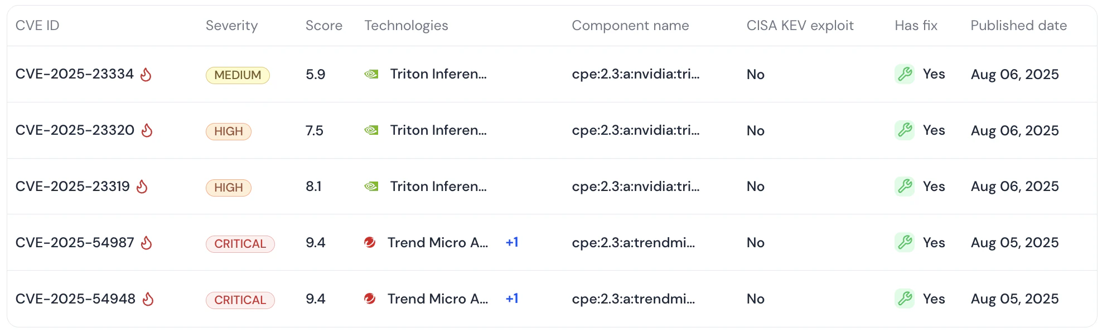Click MEDIUM severity badge
1102x333 pixels.
tap(238, 75)
